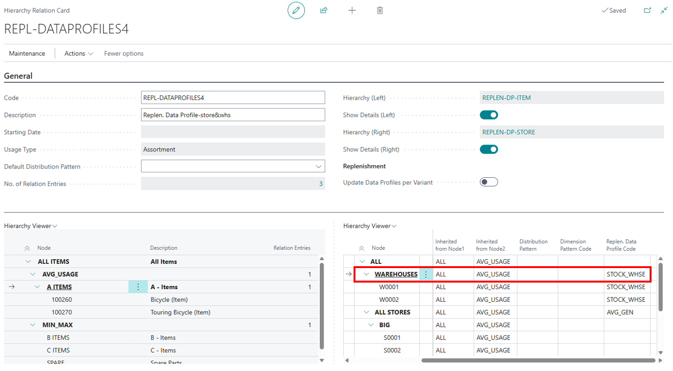Click the plus icon to create new
Viewport: 673px width, 371px height.
(x=352, y=10)
